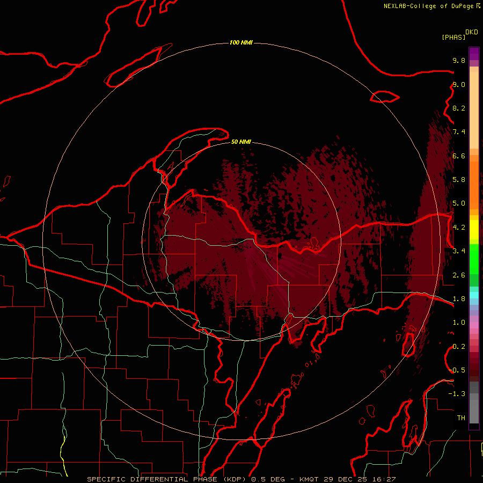Viewport: 483px width, 483px height.
Task: Click KMQT station ID in the caption
Action: pos(308,479)
